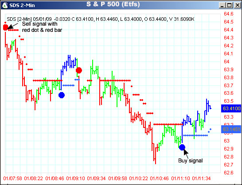Click the 62.9 price axis label
Image resolution: width=242 pixels, height=185 pixels.
click(x=229, y=149)
